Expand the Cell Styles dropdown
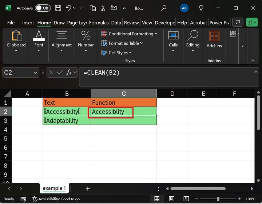 (118, 53)
